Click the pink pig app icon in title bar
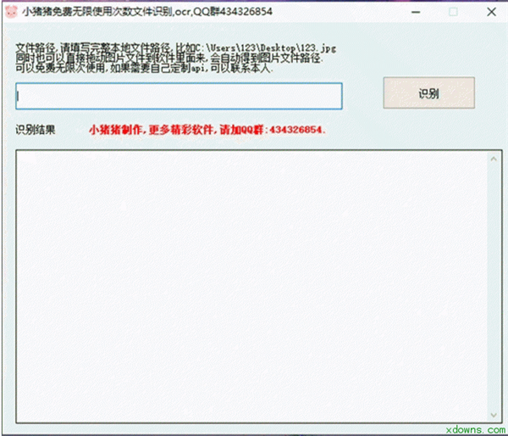 pos(10,13)
